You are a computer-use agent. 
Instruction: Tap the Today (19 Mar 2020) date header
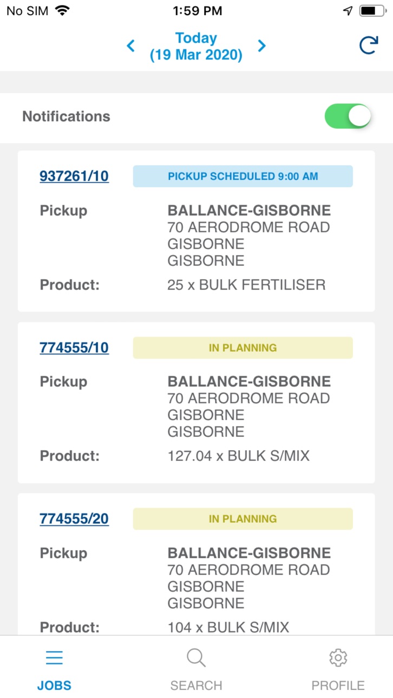pos(196,47)
